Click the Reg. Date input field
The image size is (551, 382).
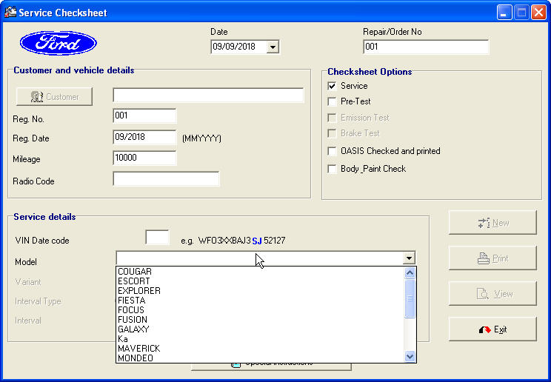coord(144,137)
